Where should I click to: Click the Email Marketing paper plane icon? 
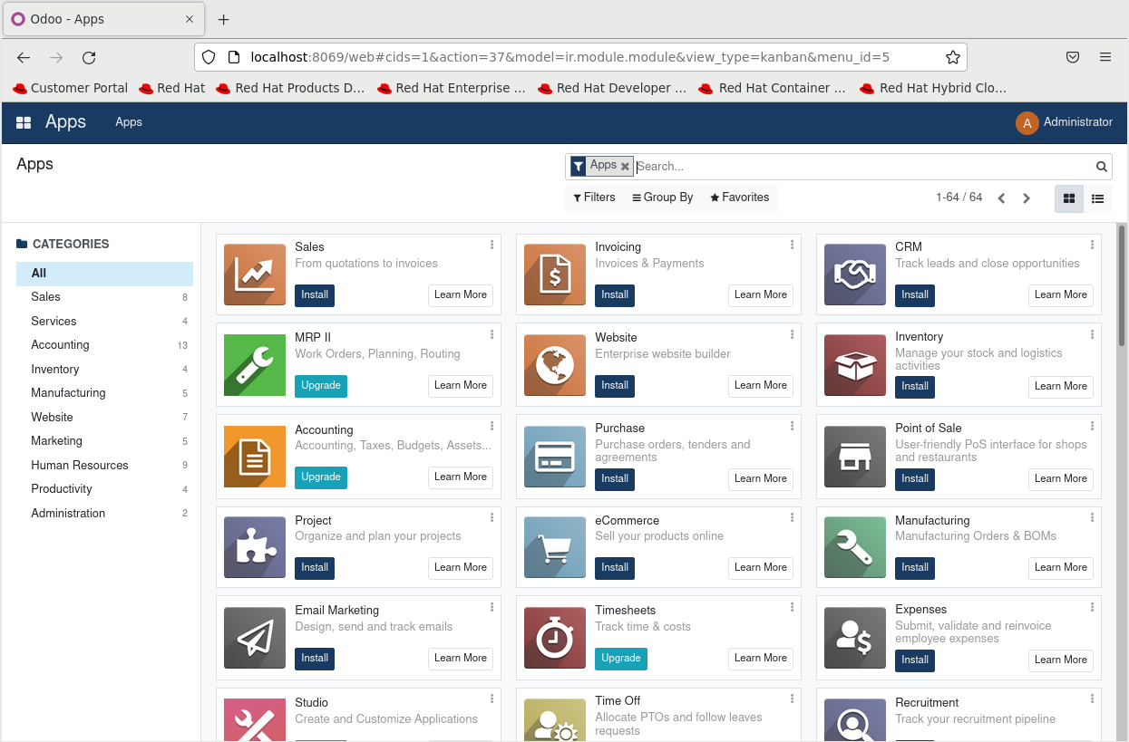click(x=255, y=638)
